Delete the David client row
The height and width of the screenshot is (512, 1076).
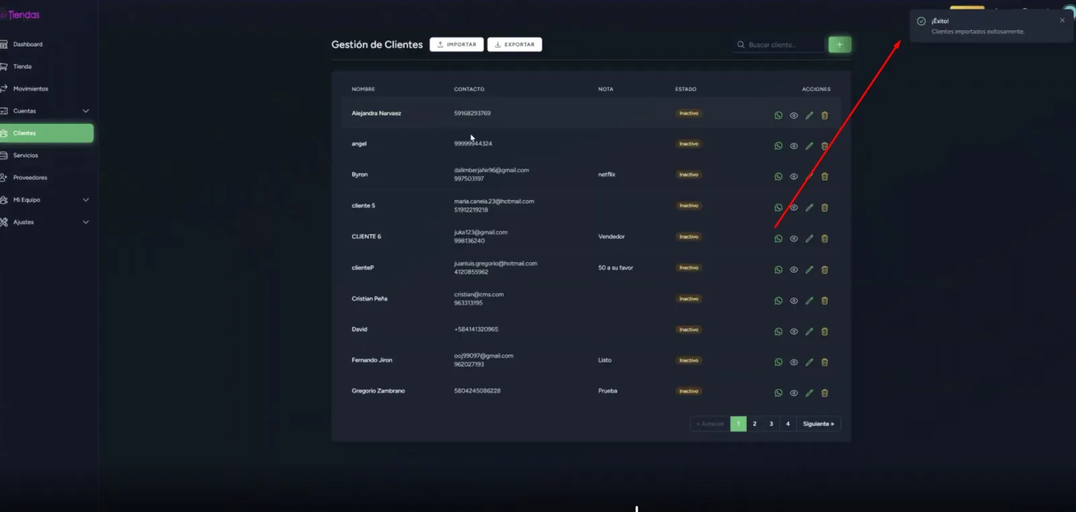[x=824, y=331]
